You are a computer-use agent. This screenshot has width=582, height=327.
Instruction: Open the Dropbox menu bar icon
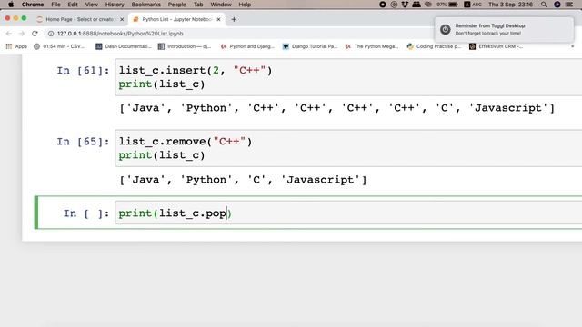[405, 5]
